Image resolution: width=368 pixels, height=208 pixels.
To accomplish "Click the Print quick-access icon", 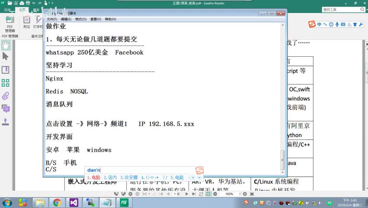I will (x=28, y=3).
